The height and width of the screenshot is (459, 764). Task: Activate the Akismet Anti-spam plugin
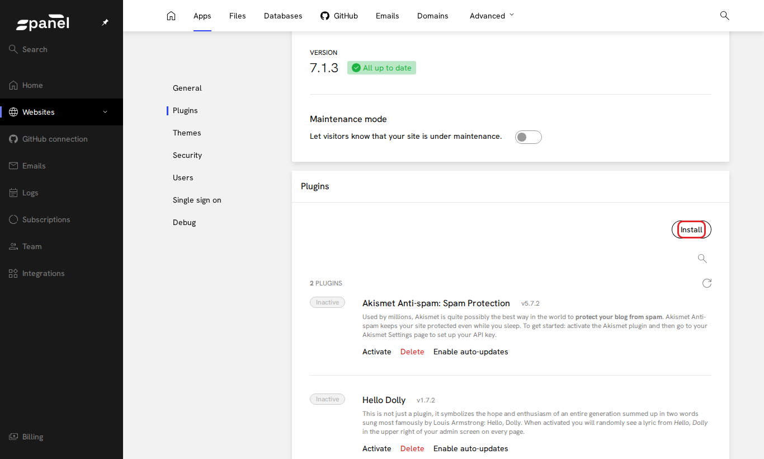[x=377, y=352]
